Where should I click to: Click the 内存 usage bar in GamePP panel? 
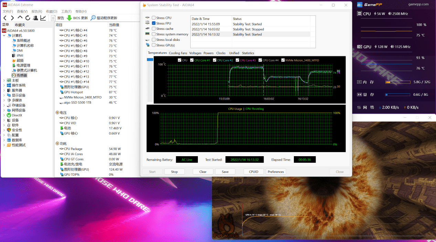tap(397, 82)
